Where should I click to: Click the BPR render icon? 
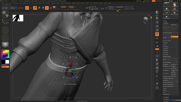[x=157, y=12]
